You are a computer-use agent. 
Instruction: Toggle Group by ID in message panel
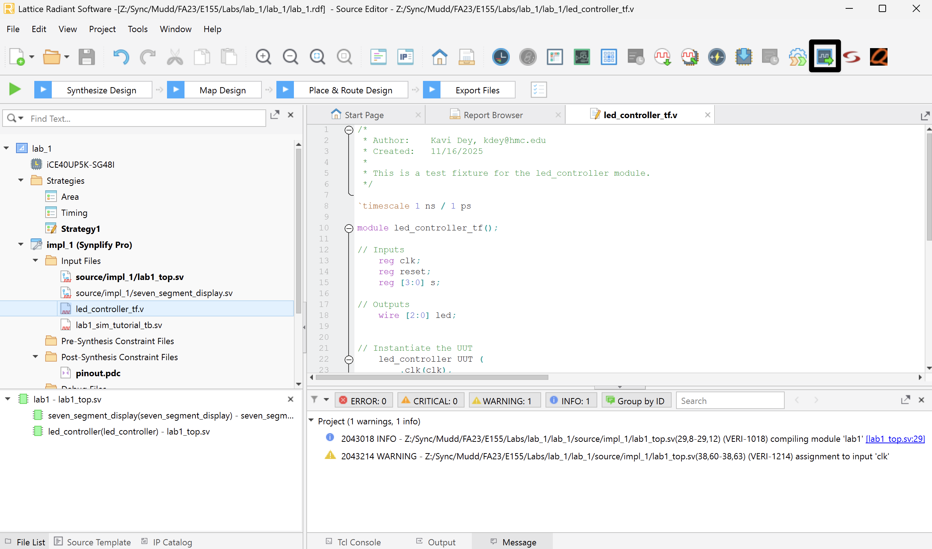636,401
